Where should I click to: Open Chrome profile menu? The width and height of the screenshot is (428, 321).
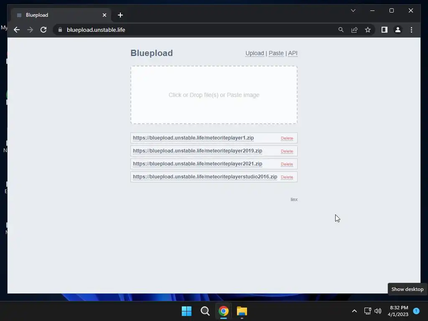398,30
